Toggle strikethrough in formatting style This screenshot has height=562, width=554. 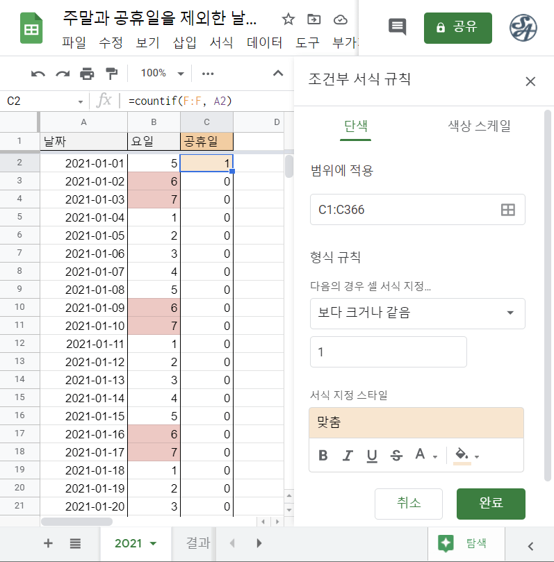click(396, 456)
